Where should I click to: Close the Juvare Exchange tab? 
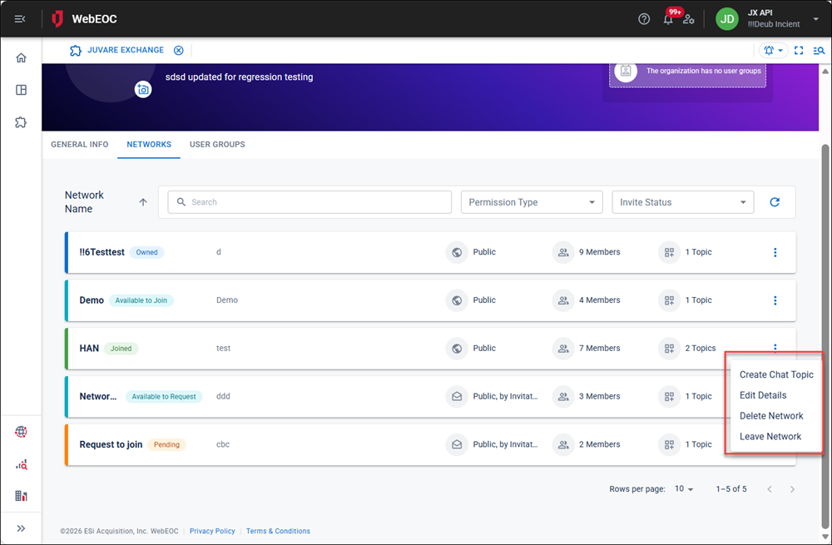[179, 51]
